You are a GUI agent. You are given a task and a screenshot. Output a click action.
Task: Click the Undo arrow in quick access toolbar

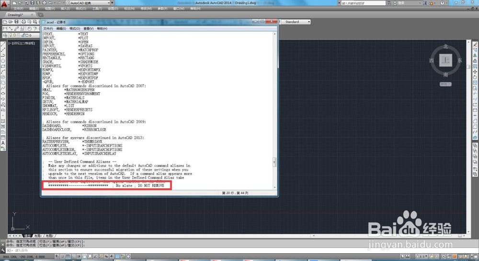pyautogui.click(x=50, y=3)
